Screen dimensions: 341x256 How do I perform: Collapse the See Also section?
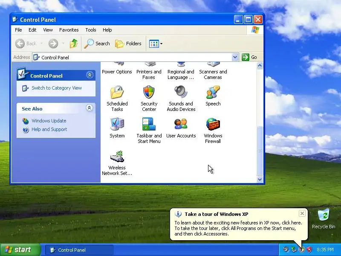(x=89, y=108)
